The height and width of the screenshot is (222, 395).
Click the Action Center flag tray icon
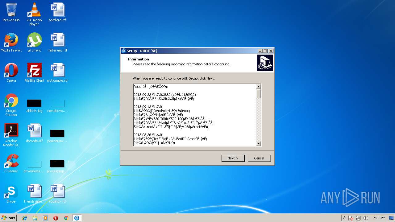coord(351,218)
